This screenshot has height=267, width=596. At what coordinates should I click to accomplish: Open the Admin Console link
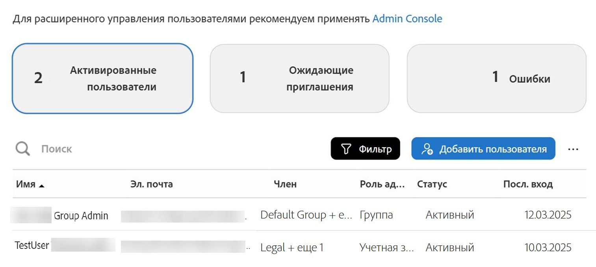coord(407,19)
